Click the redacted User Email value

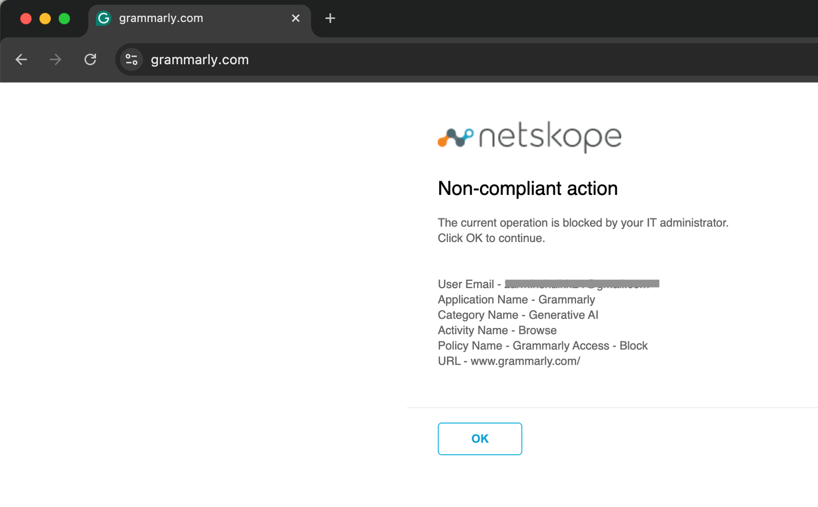pos(582,284)
